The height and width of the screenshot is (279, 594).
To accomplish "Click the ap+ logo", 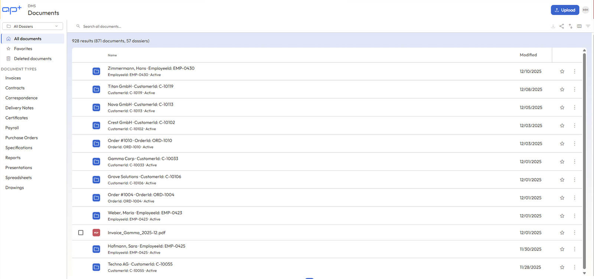I will 12,10.
